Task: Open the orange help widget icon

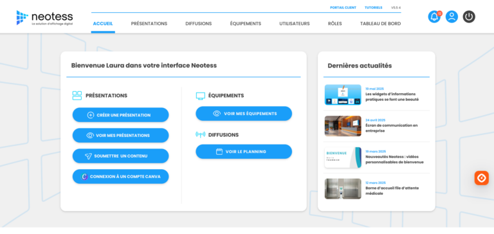Action: coord(481,178)
